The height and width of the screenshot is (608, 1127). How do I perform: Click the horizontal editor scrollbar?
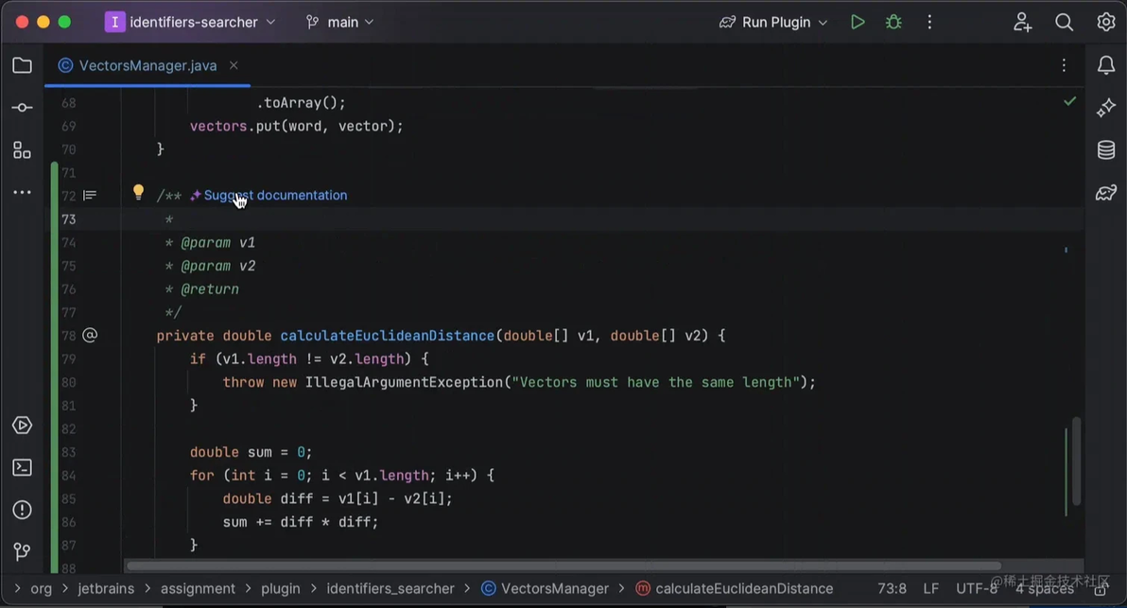pyautogui.click(x=563, y=565)
